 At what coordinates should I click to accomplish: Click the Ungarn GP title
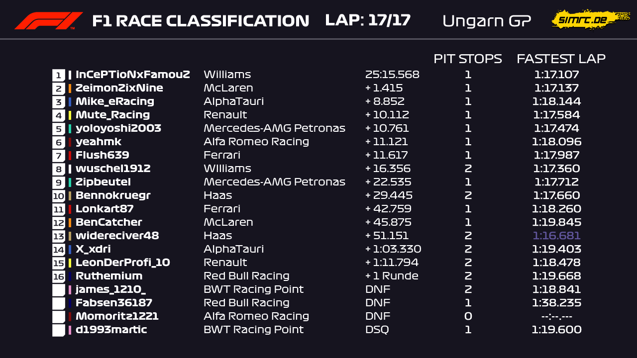[486, 21]
